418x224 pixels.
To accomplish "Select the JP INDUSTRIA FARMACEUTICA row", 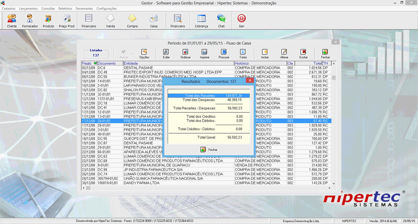I will 206,170.
